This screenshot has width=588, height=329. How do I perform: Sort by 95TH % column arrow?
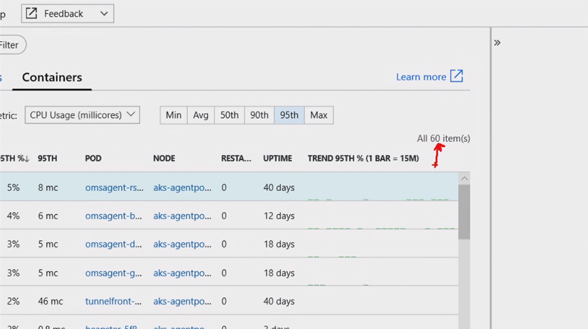click(x=27, y=158)
